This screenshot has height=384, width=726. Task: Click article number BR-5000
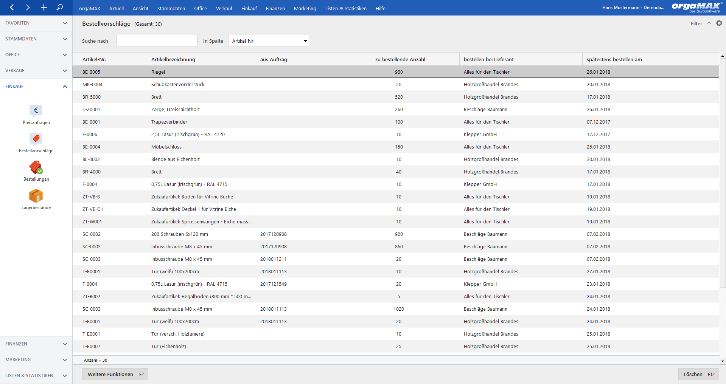92,97
